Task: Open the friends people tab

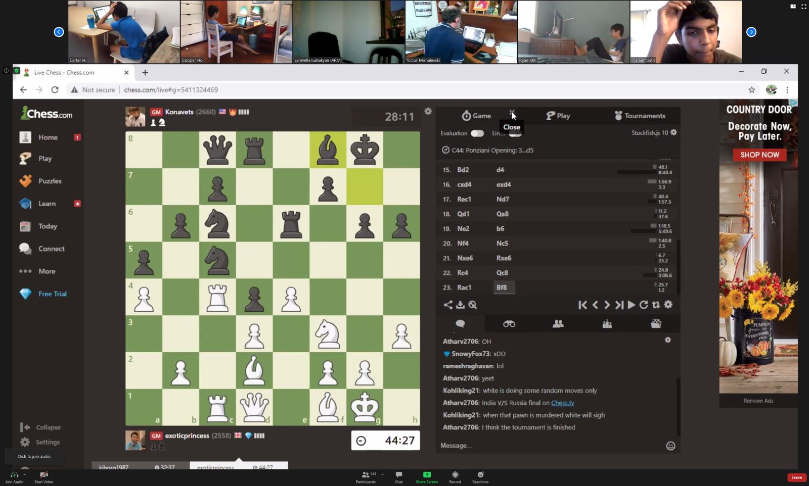Action: pos(558,324)
